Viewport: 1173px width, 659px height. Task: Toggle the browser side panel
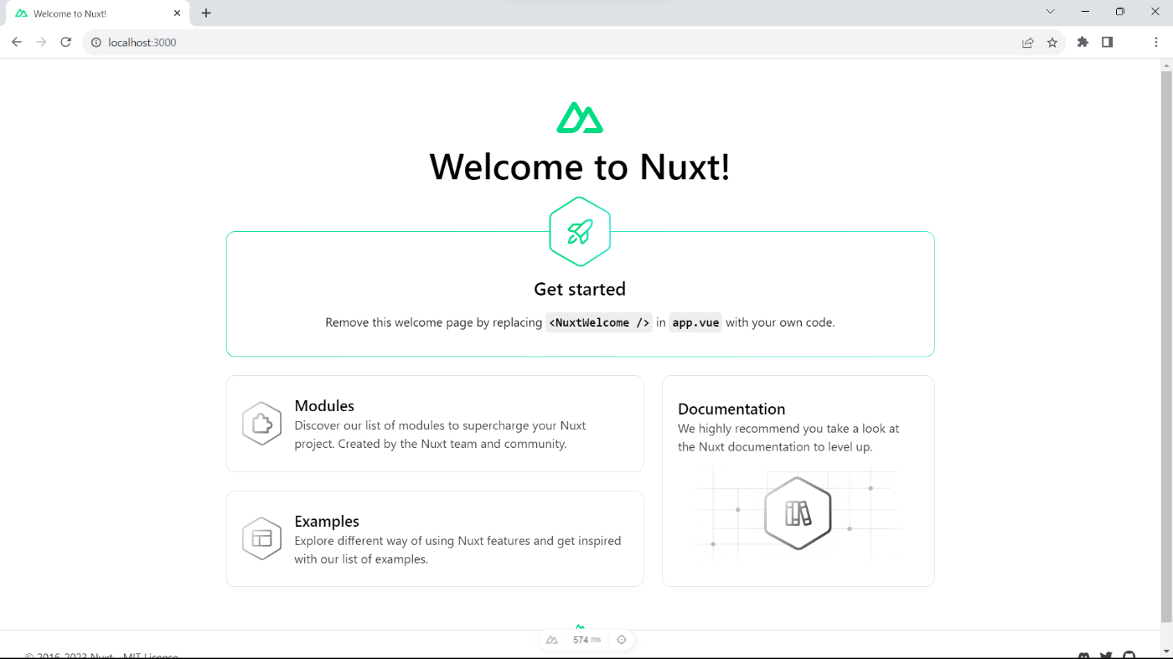click(1107, 42)
